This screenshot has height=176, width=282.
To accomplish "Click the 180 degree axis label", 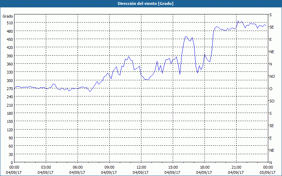I will point(10,113).
